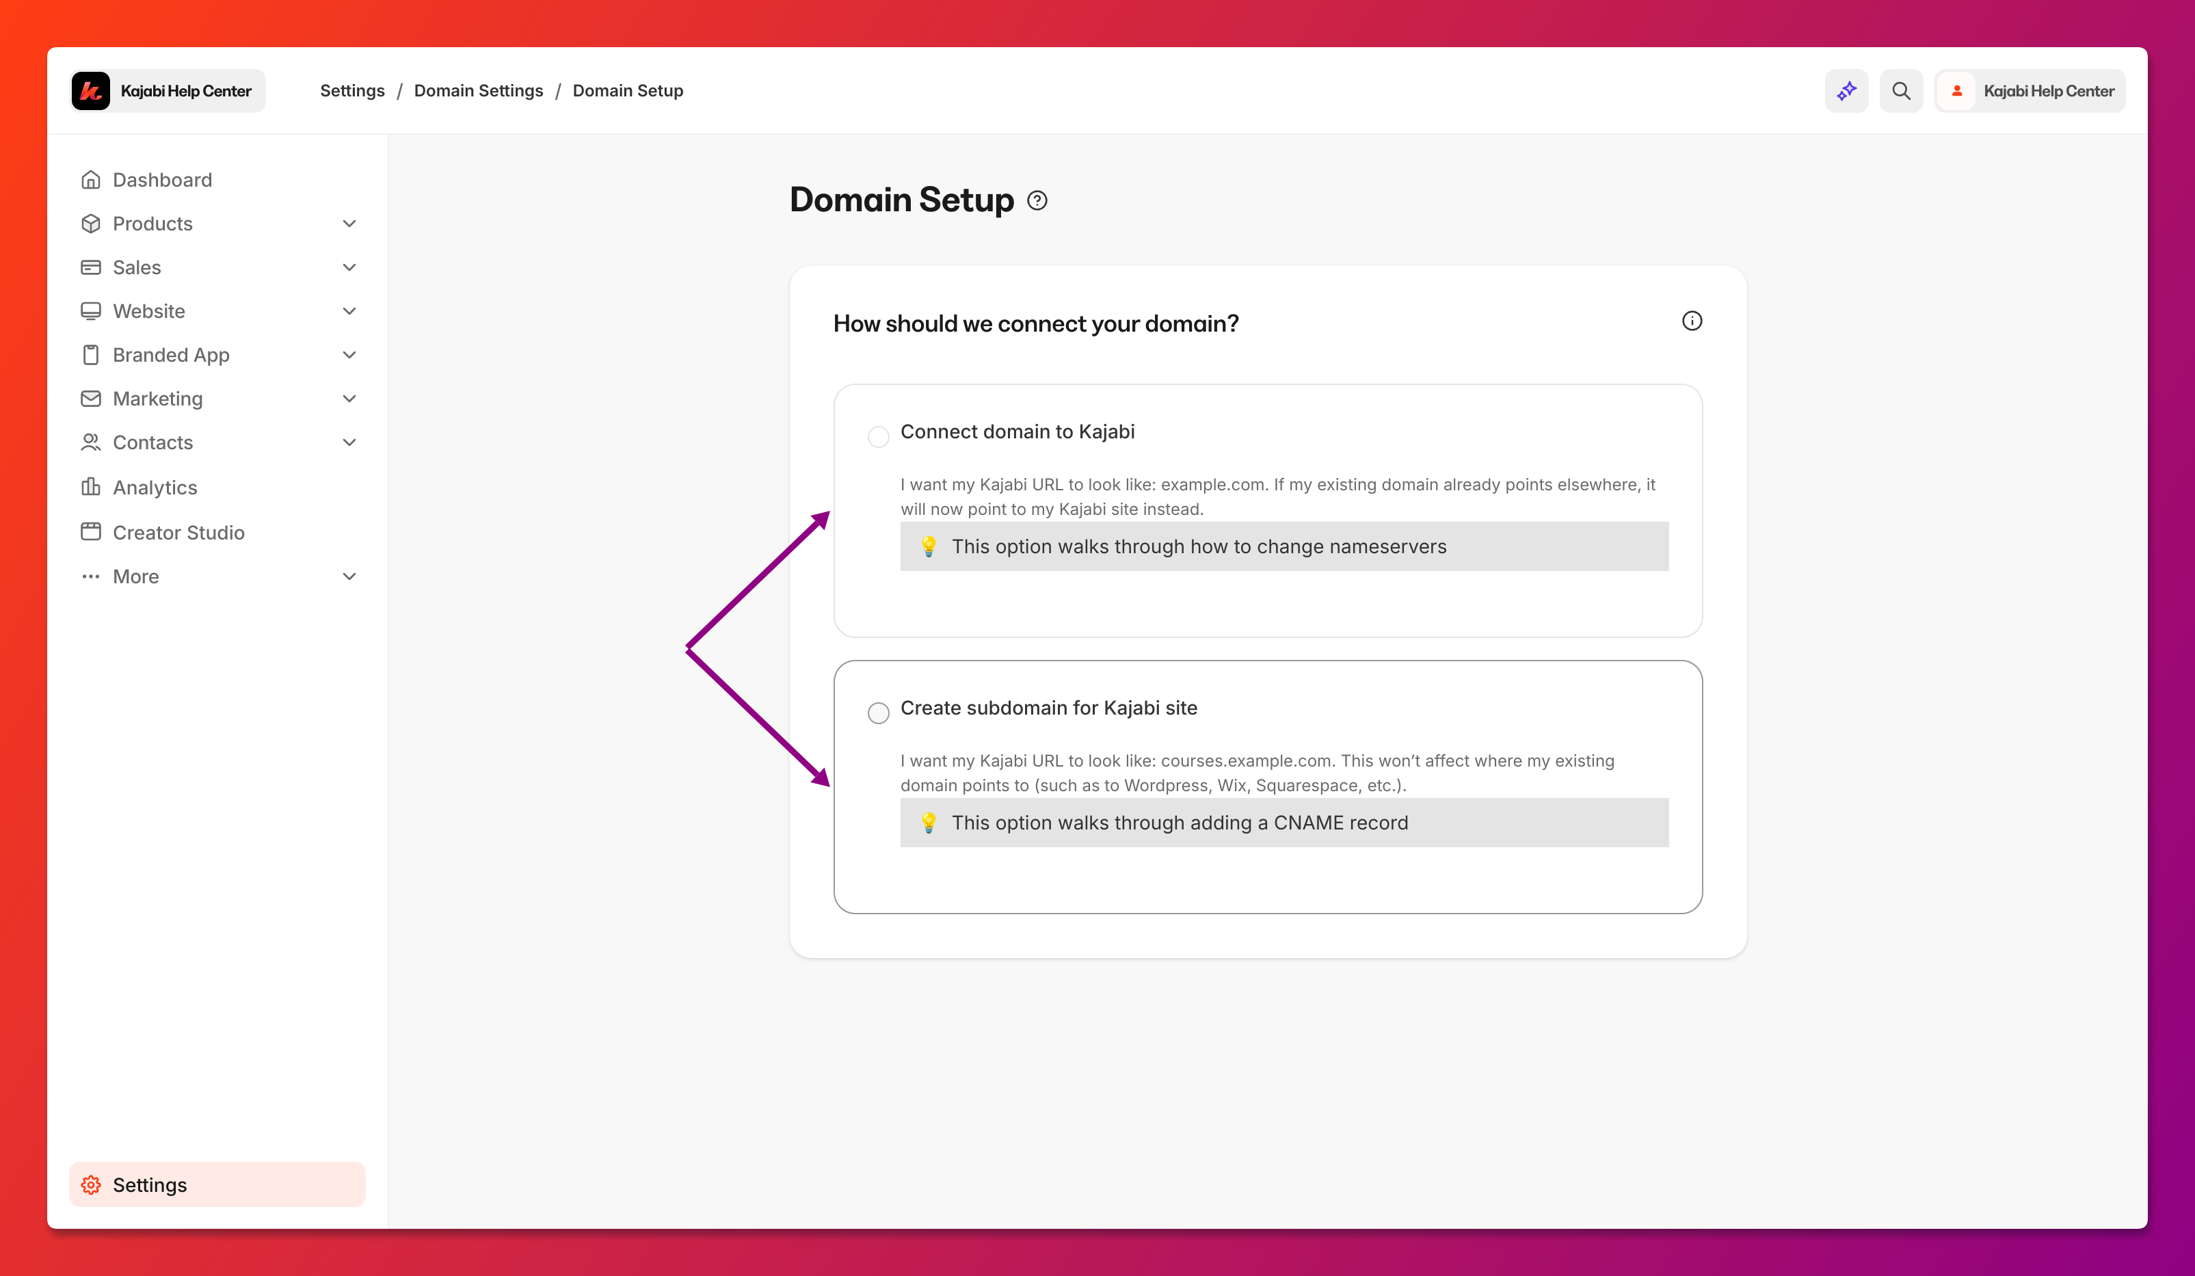Click the Dashboard home icon
The height and width of the screenshot is (1276, 2195).
(x=90, y=179)
